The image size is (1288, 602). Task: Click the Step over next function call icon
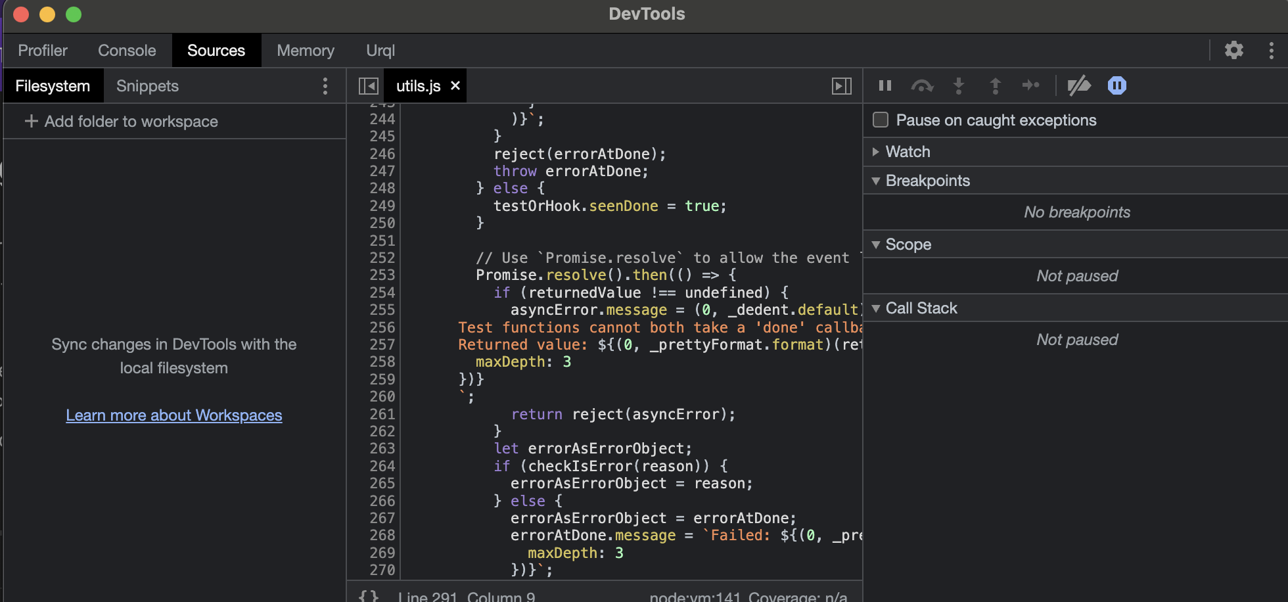(922, 85)
